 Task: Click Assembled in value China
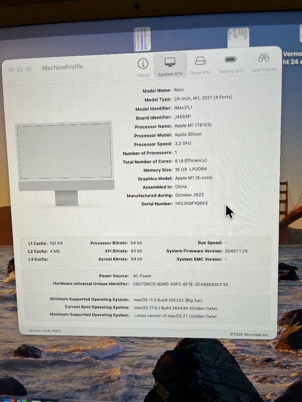pos(181,186)
